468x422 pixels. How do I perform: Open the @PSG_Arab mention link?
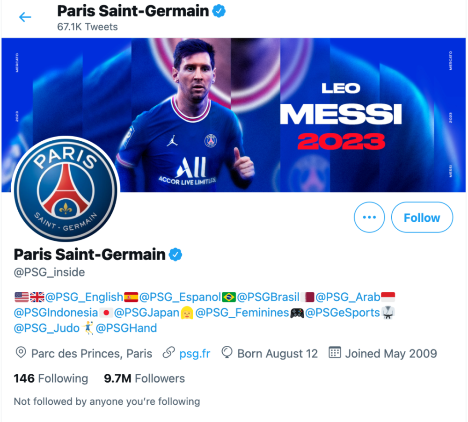point(348,297)
